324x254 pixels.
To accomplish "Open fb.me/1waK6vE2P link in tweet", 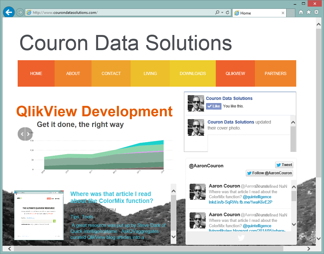I will click(x=256, y=202).
